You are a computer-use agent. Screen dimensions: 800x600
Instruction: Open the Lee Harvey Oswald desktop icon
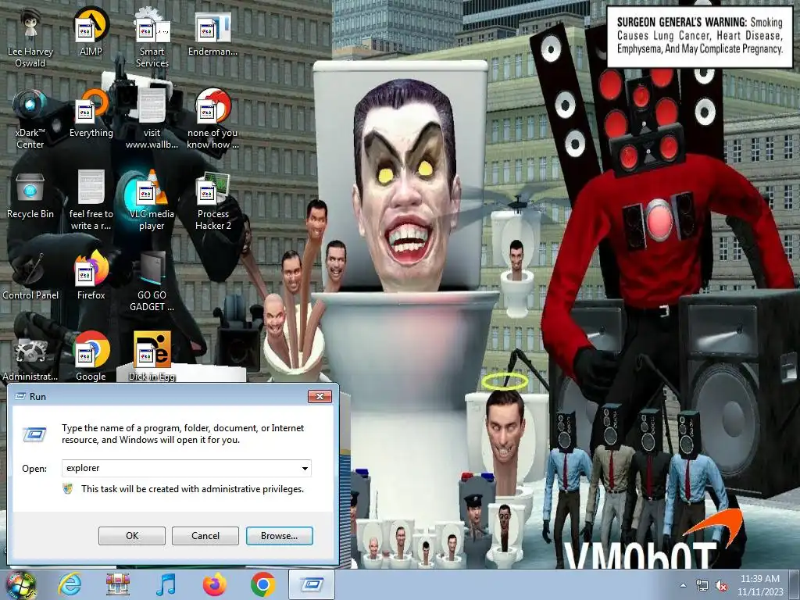pyautogui.click(x=30, y=37)
